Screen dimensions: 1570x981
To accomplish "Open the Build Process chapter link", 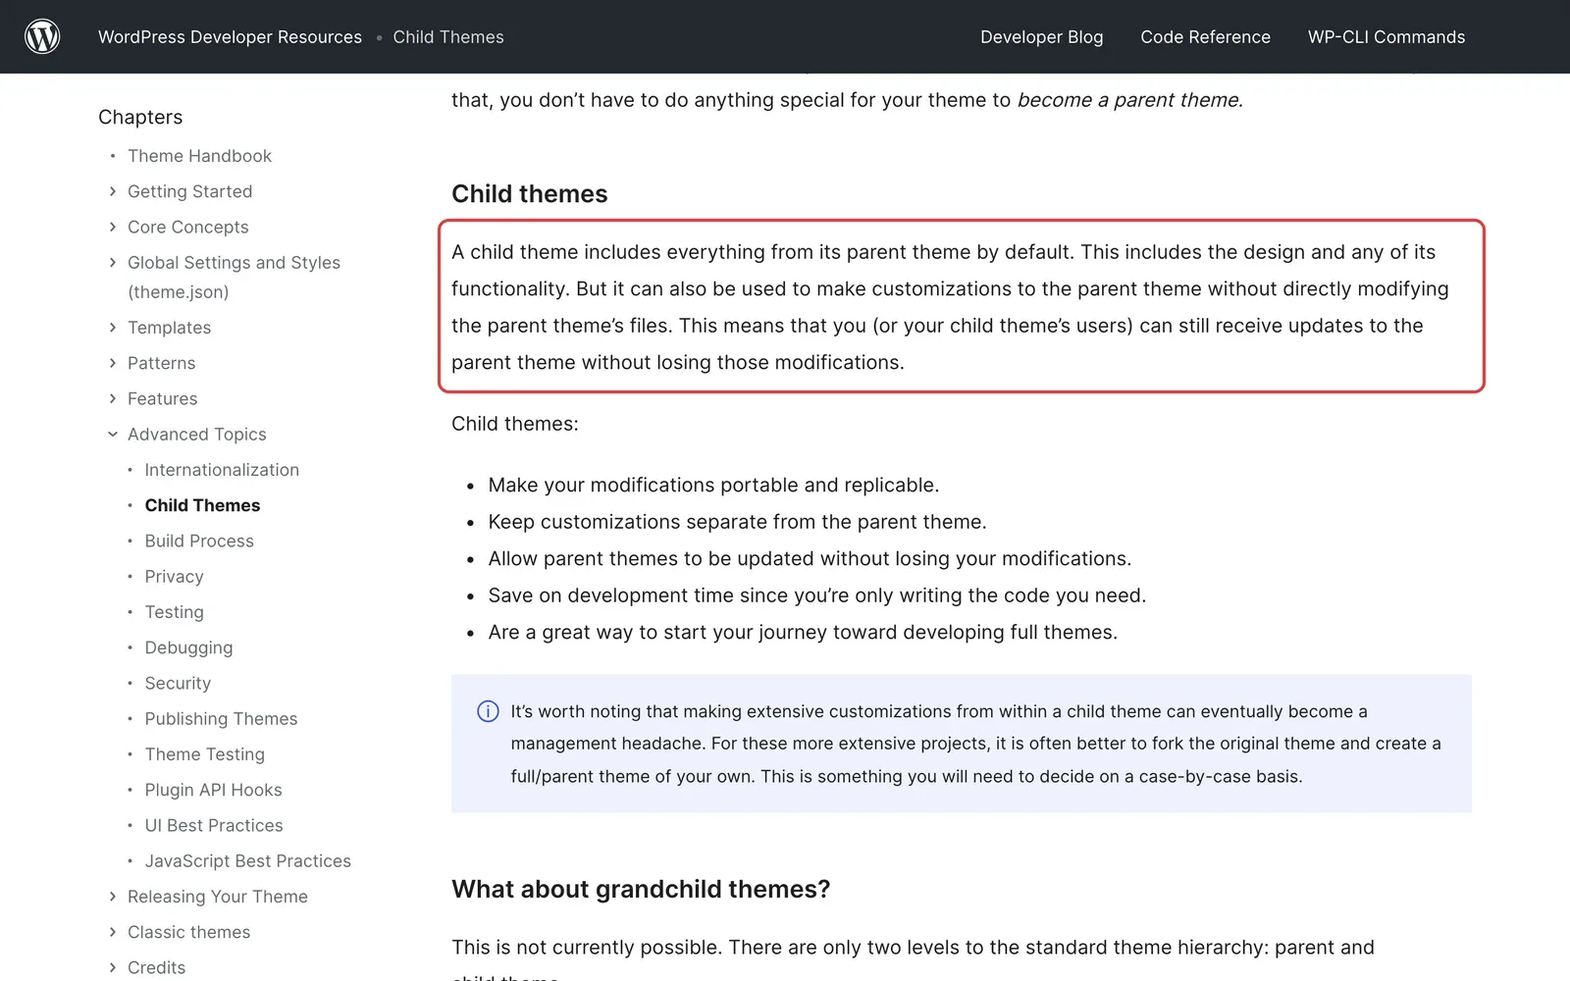I will 199,541.
